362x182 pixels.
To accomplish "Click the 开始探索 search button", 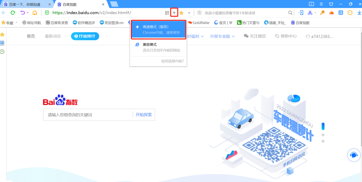I will [144, 115].
